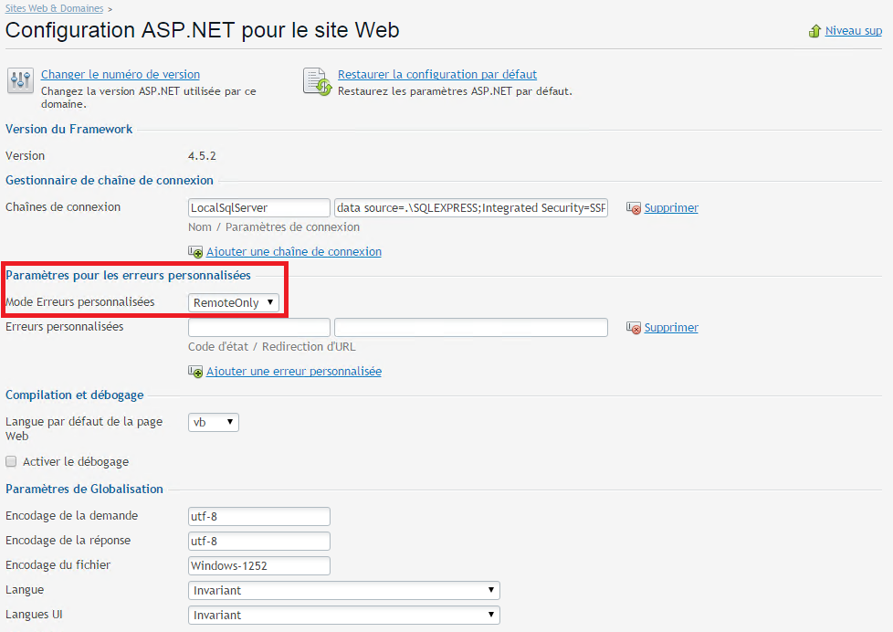The image size is (893, 632).
Task: Open the Mode Erreurs personnalisées dropdown
Action: (234, 302)
